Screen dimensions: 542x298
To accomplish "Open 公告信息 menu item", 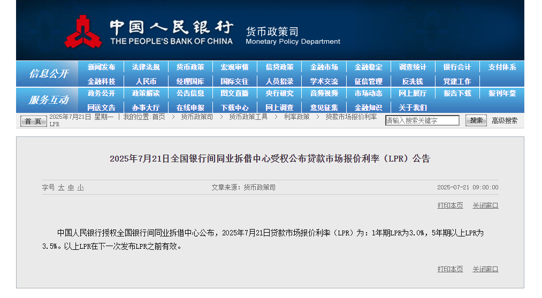I will (190, 93).
